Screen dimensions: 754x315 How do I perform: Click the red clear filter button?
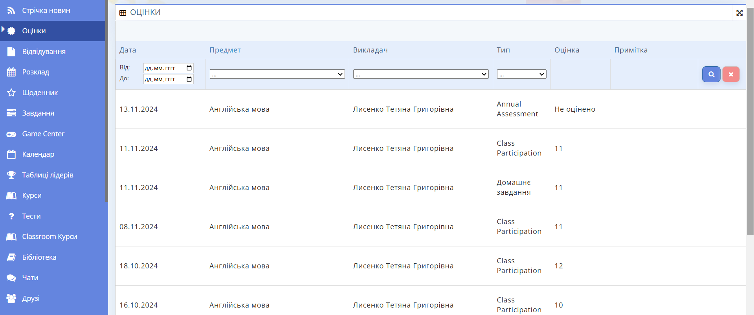click(730, 74)
